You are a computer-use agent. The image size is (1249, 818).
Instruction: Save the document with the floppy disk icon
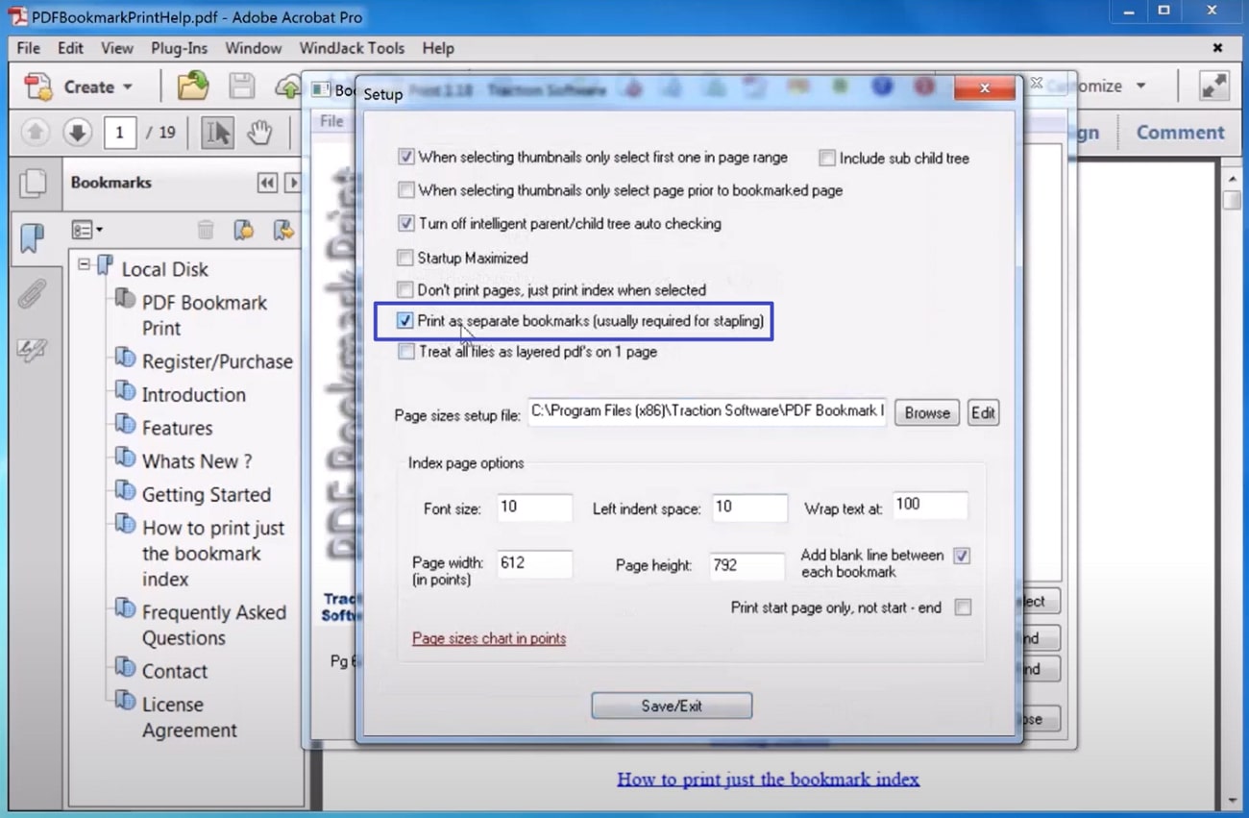click(241, 87)
